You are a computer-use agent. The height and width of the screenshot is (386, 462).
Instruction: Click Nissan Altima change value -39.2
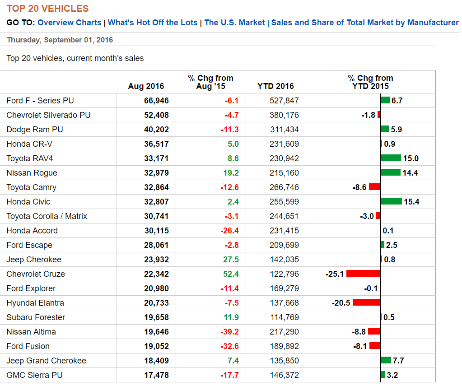(x=229, y=331)
